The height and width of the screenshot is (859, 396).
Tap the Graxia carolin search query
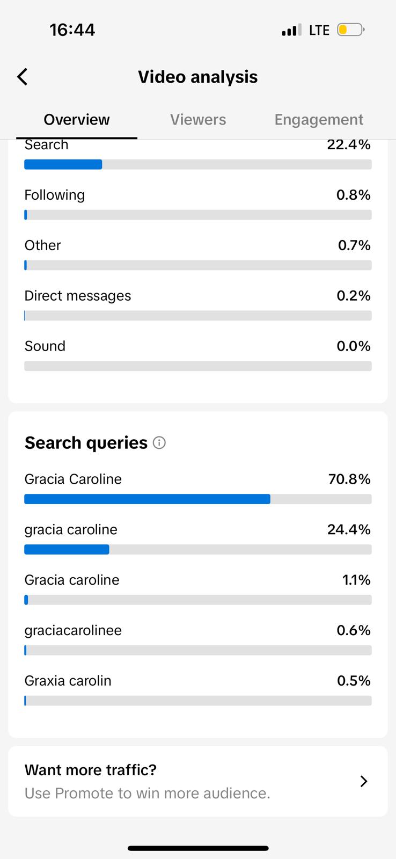(68, 681)
